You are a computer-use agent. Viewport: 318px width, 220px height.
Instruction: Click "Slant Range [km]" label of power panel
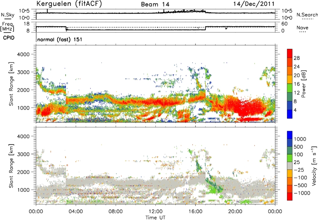(x=11, y=84)
